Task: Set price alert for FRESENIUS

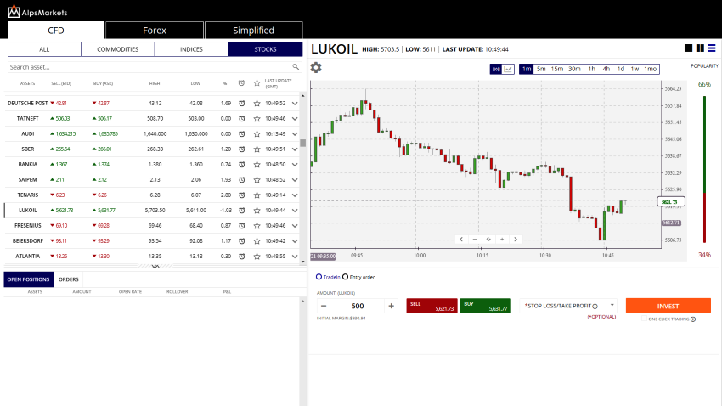Action: point(242,226)
